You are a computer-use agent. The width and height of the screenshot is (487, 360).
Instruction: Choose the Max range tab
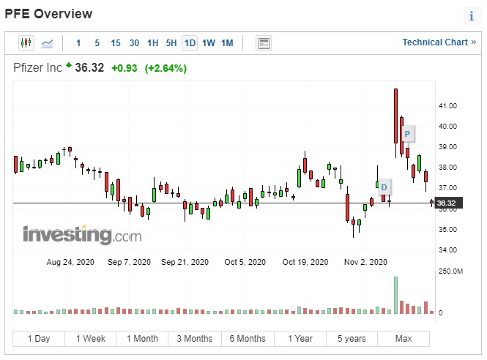click(x=404, y=339)
